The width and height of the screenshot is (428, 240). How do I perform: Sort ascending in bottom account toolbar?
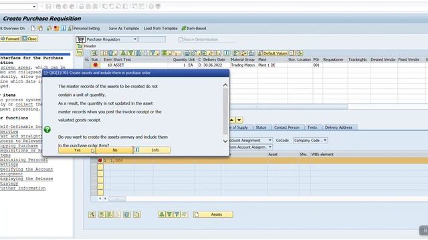coord(162,215)
